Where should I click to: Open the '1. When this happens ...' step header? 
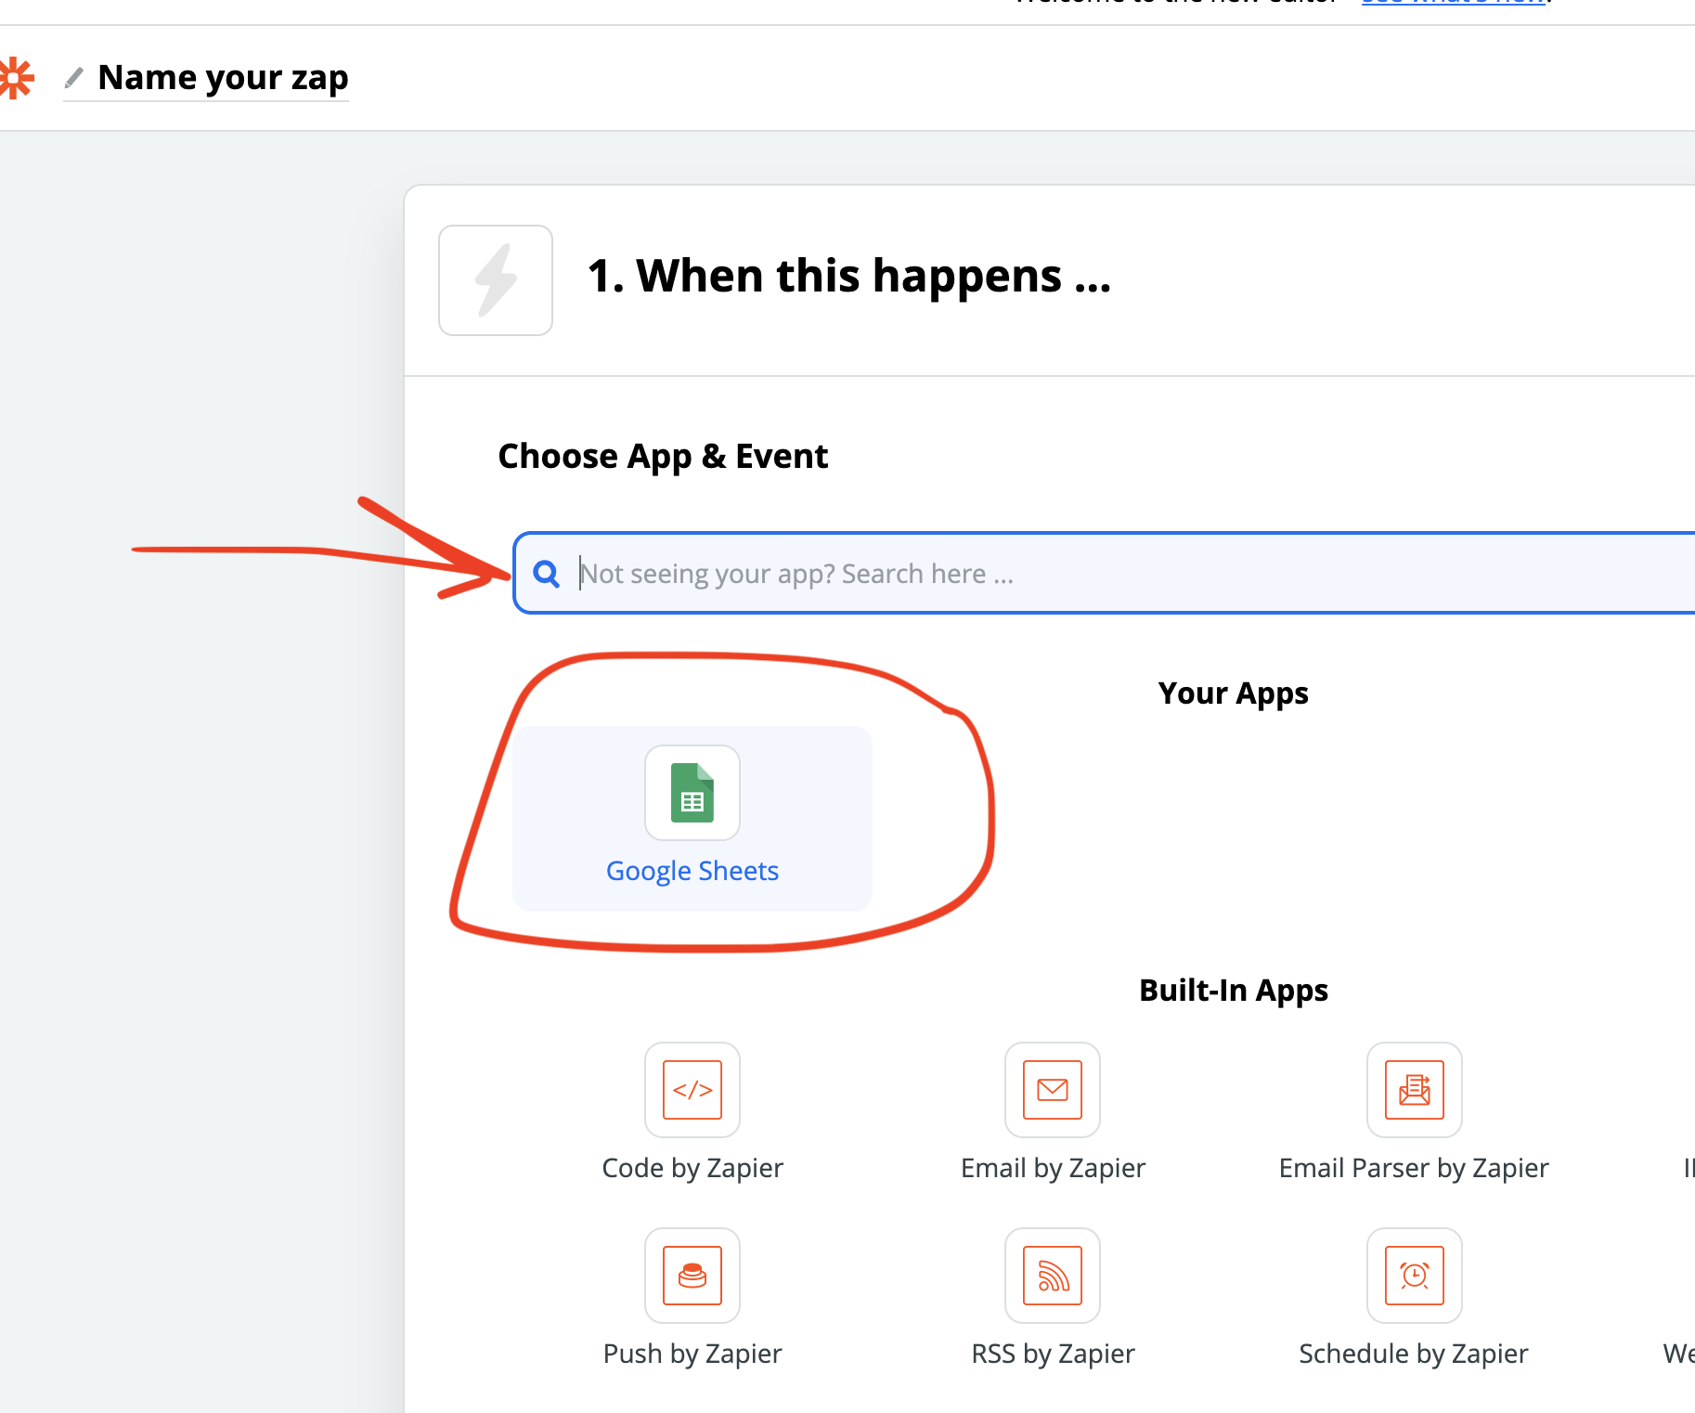[848, 276]
